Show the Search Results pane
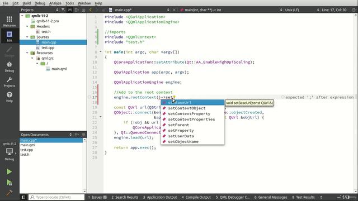 point(125,197)
